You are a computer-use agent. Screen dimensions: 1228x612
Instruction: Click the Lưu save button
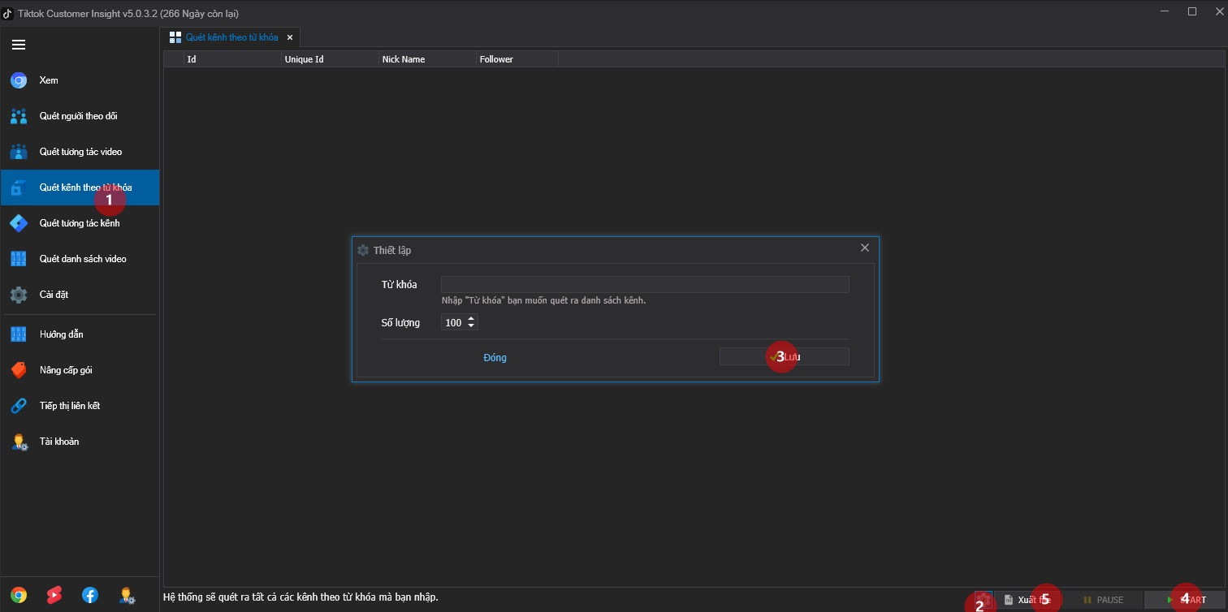point(784,356)
